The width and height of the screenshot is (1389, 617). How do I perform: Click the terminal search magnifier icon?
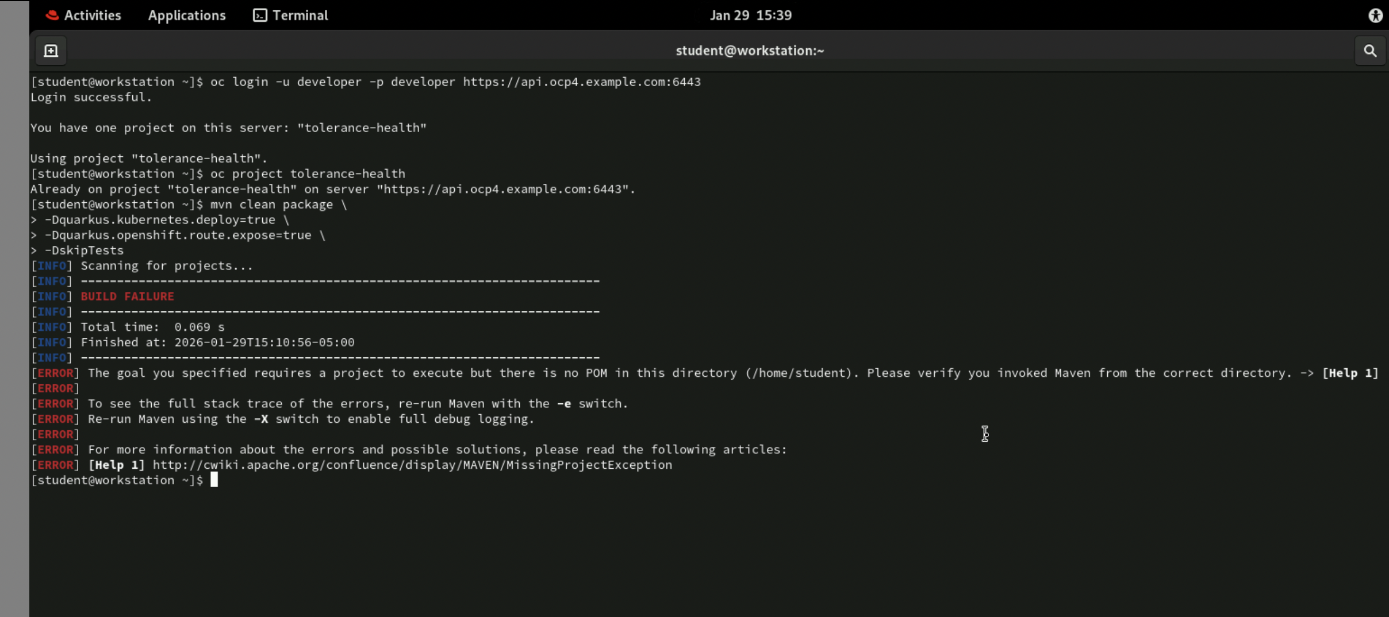(1370, 51)
